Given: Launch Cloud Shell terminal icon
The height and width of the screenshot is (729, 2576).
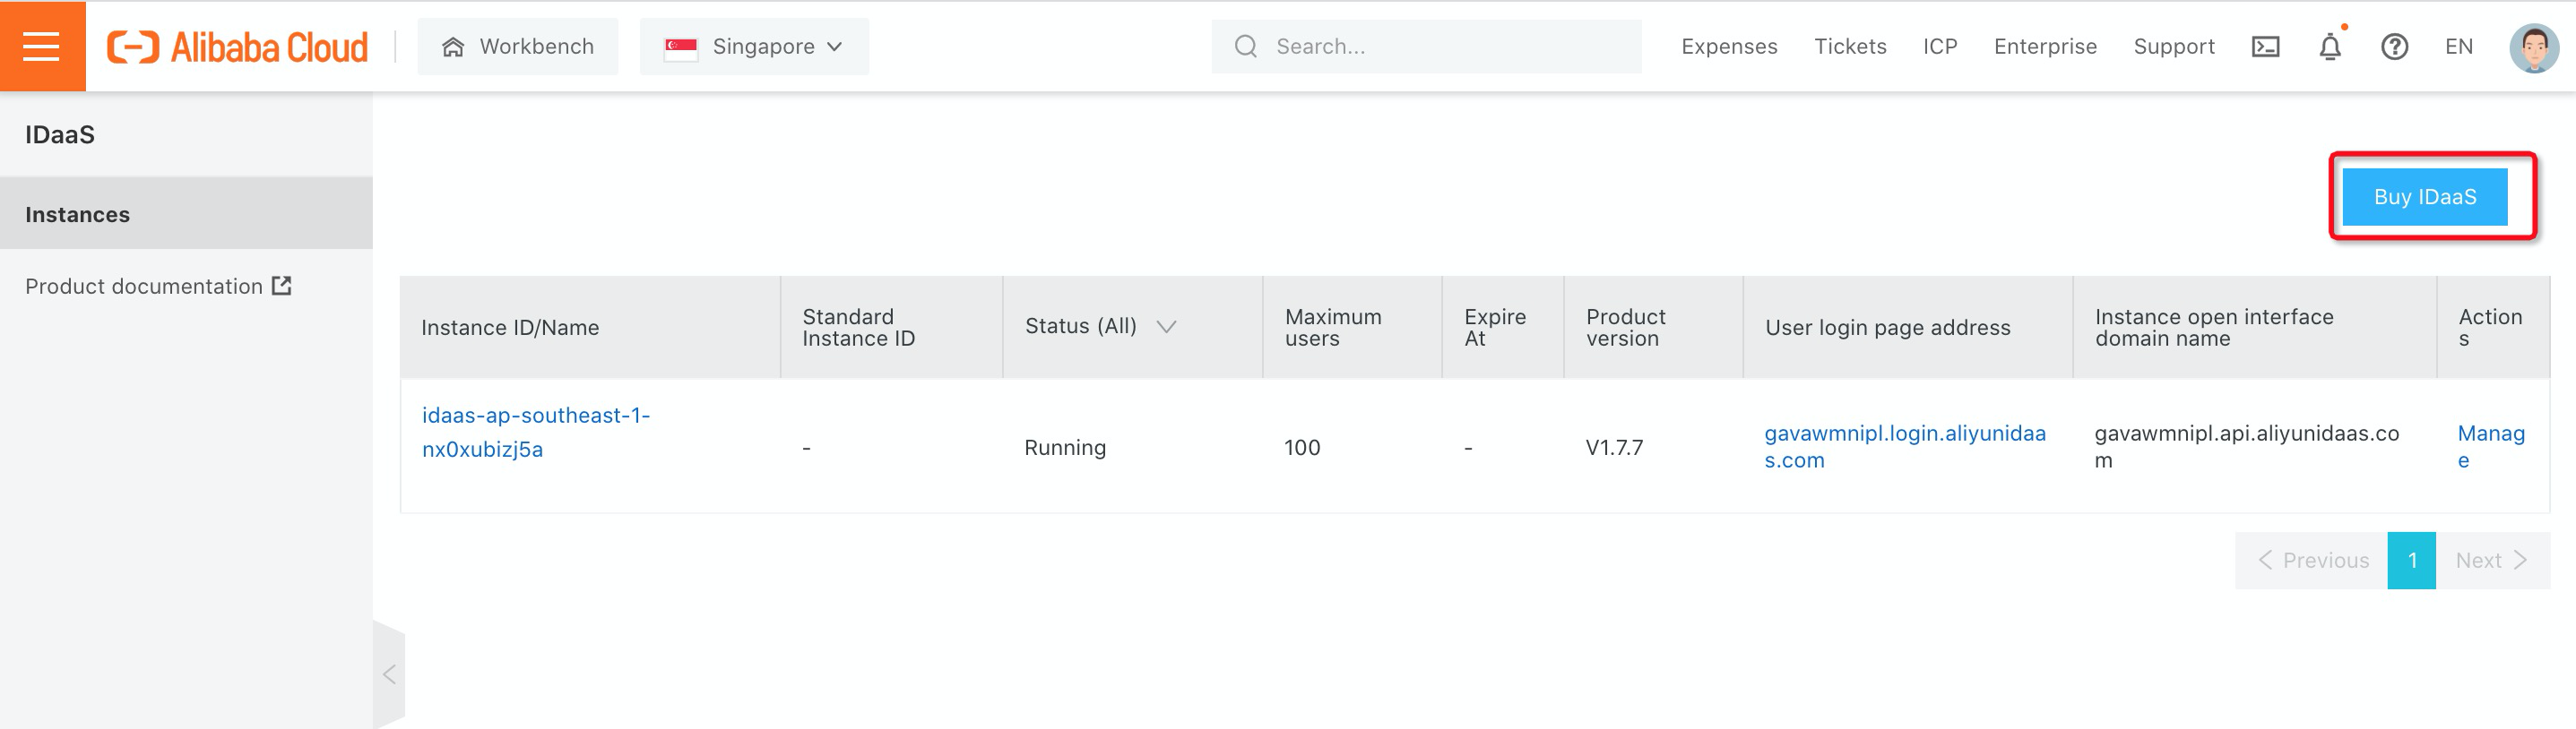Looking at the screenshot, I should tap(2265, 47).
